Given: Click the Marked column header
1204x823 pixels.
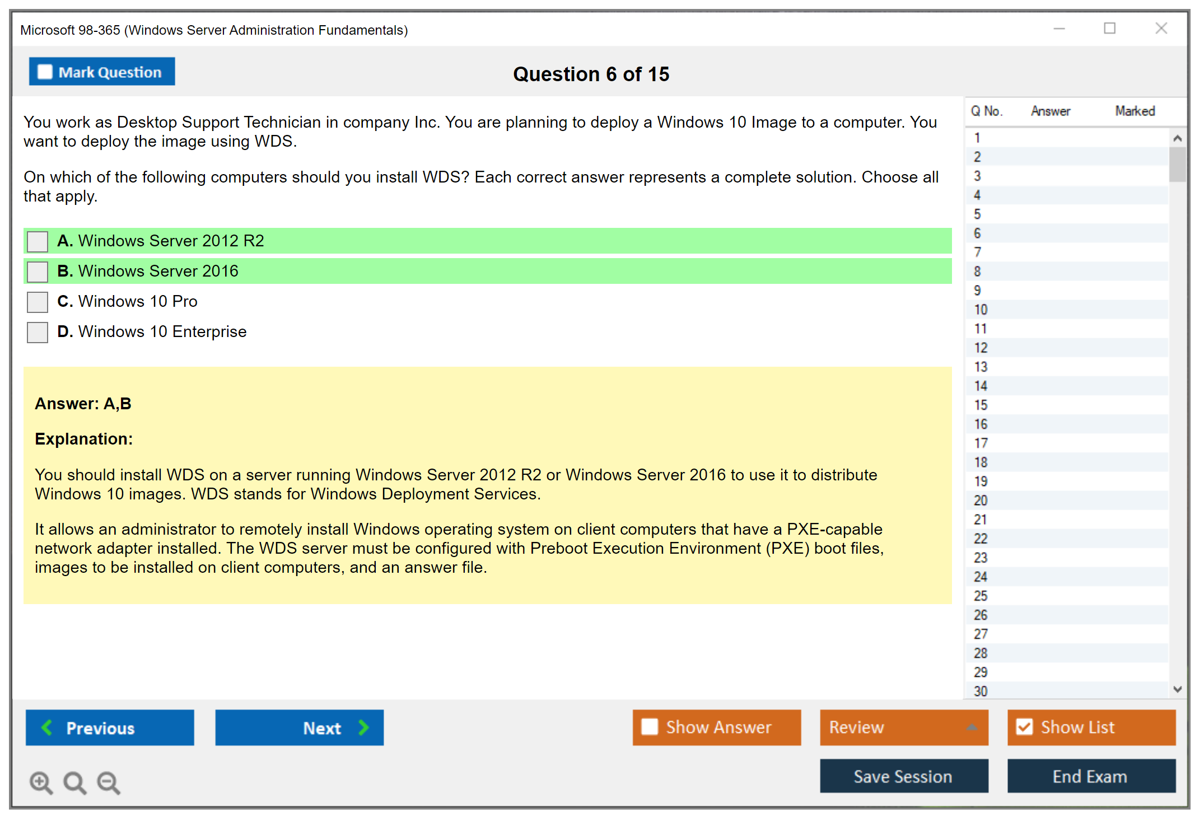Looking at the screenshot, I should click(1135, 111).
